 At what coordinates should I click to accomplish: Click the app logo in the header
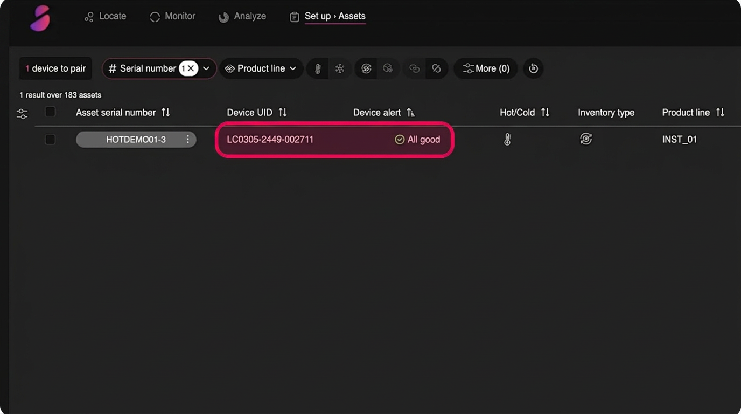coord(40,18)
